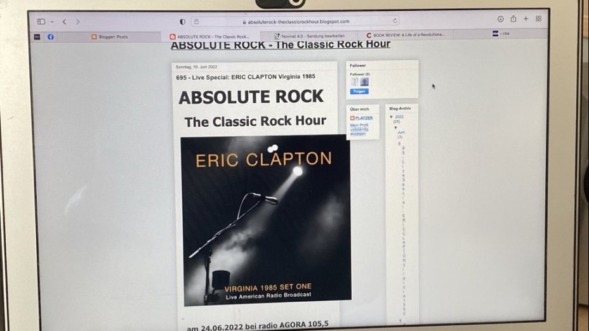Click the am 24.06.2022 bei radio AGORA text
Image resolution: width=589 pixels, height=331 pixels.
point(257,325)
